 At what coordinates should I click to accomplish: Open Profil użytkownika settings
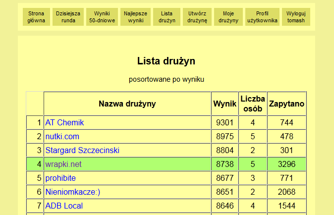pyautogui.click(x=262, y=17)
